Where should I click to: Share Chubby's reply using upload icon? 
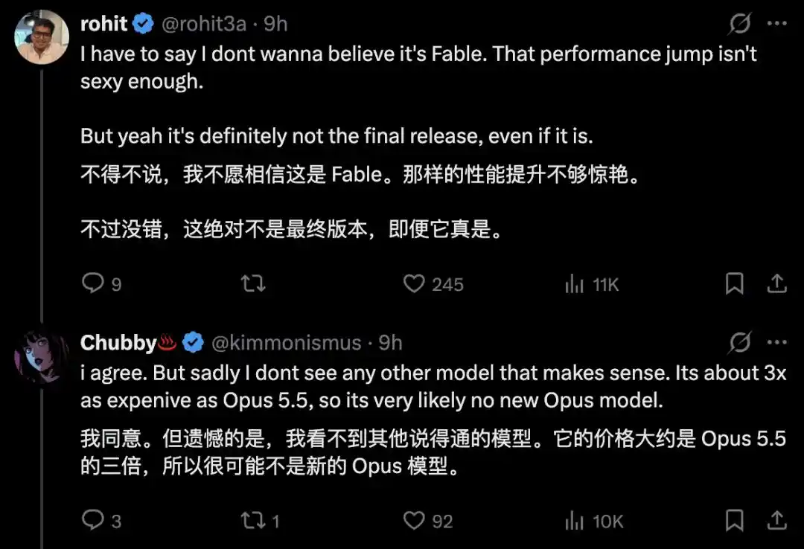(x=776, y=520)
